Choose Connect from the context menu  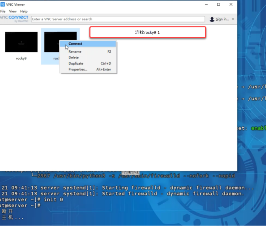click(75, 44)
